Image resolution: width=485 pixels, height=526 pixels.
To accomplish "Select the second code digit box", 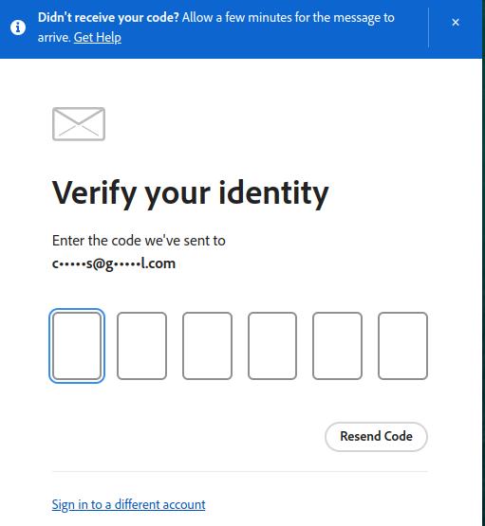I will coord(141,346).
